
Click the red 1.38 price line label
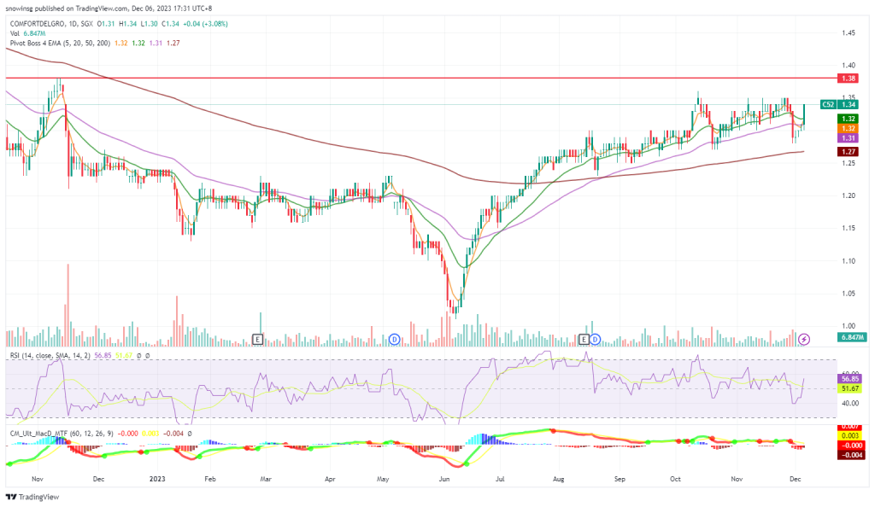pyautogui.click(x=849, y=79)
